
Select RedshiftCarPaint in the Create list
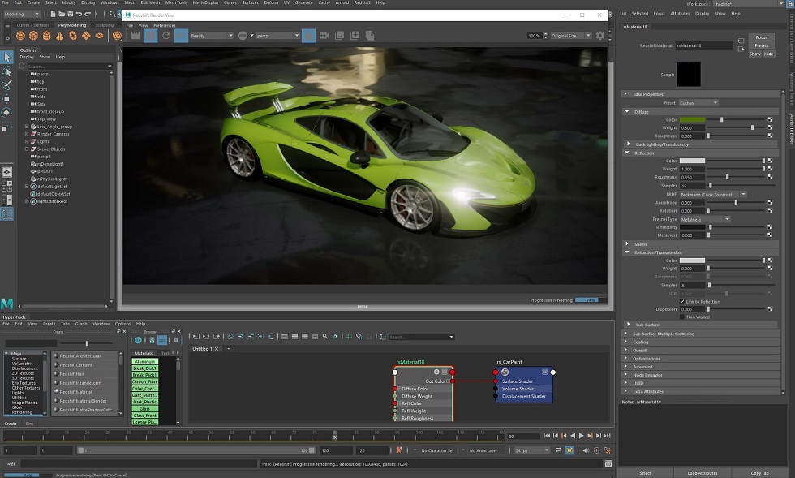[76, 364]
